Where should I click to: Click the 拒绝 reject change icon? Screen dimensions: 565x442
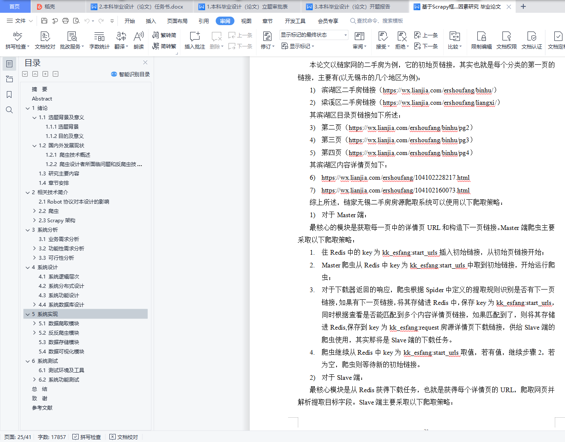click(402, 37)
